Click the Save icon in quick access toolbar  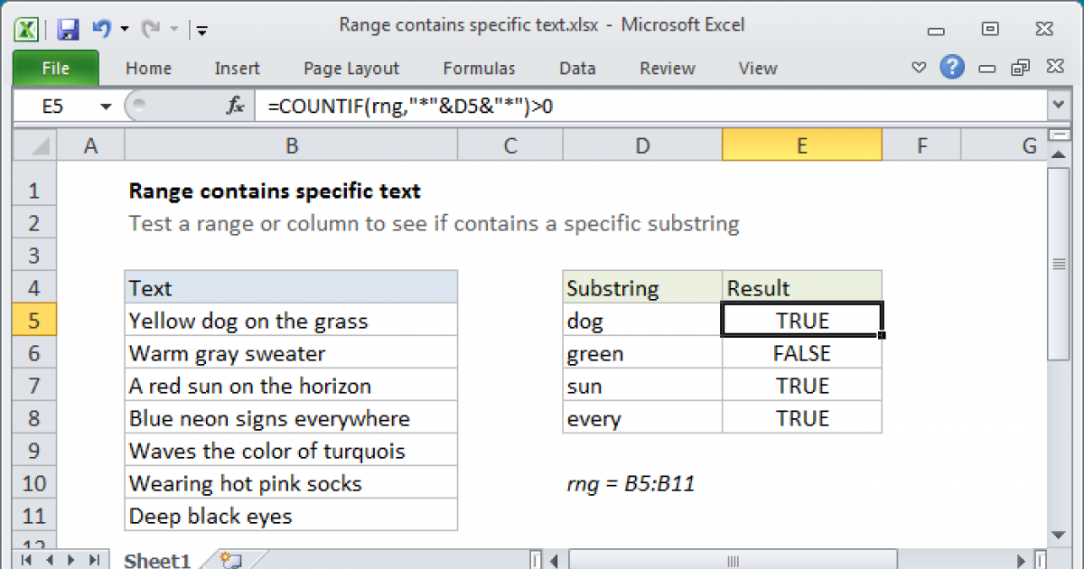point(68,29)
